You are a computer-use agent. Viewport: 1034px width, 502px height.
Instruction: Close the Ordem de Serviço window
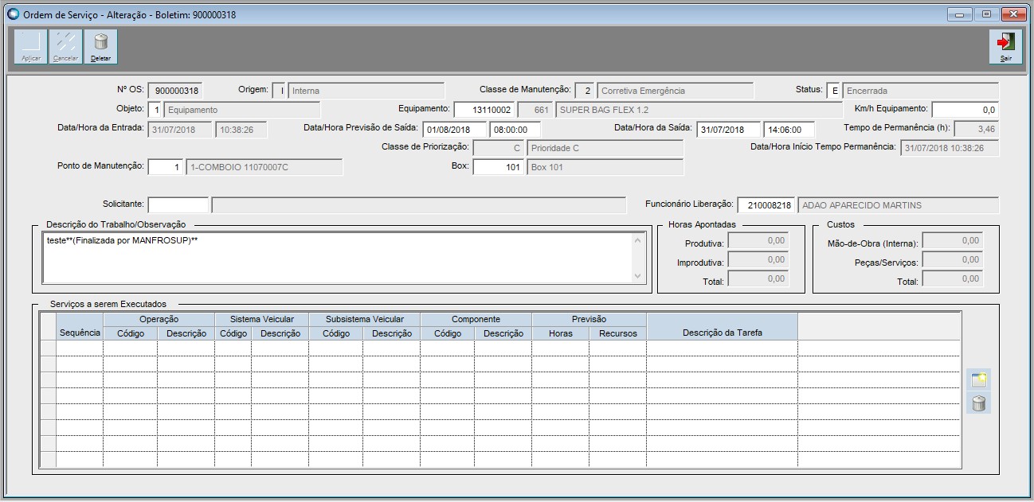click(x=1013, y=14)
